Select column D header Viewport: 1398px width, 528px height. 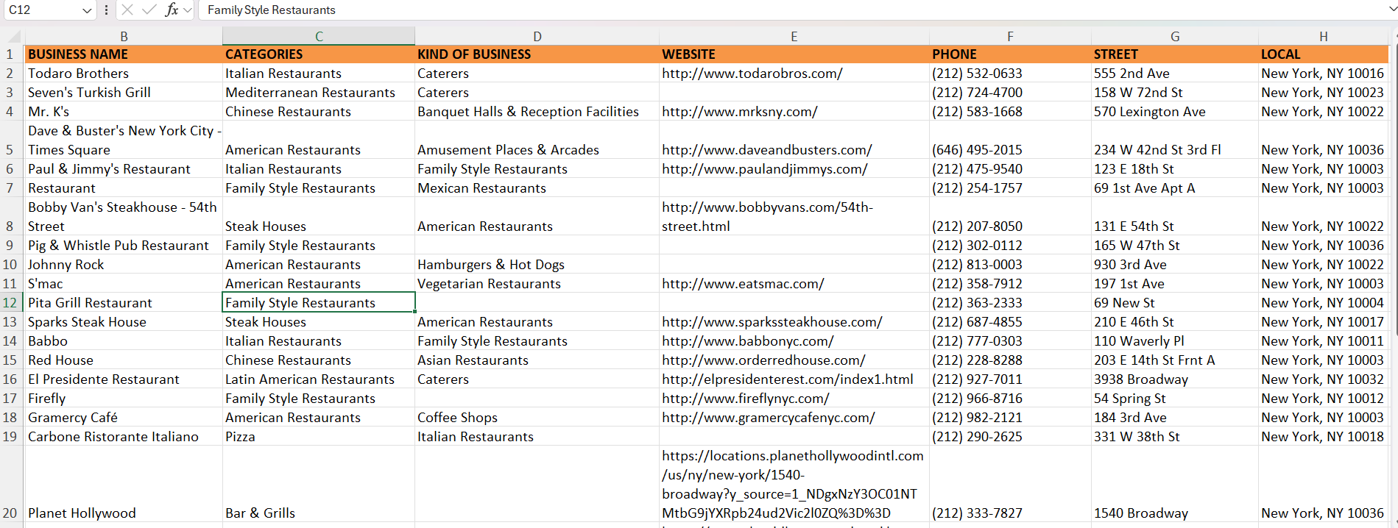(x=537, y=36)
